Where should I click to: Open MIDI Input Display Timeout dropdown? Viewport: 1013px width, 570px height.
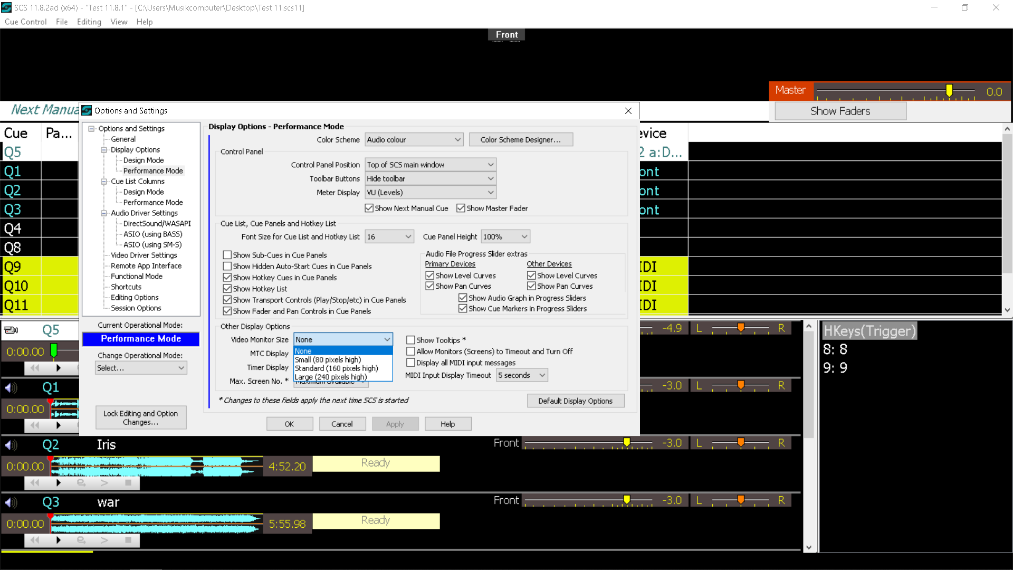click(x=522, y=375)
